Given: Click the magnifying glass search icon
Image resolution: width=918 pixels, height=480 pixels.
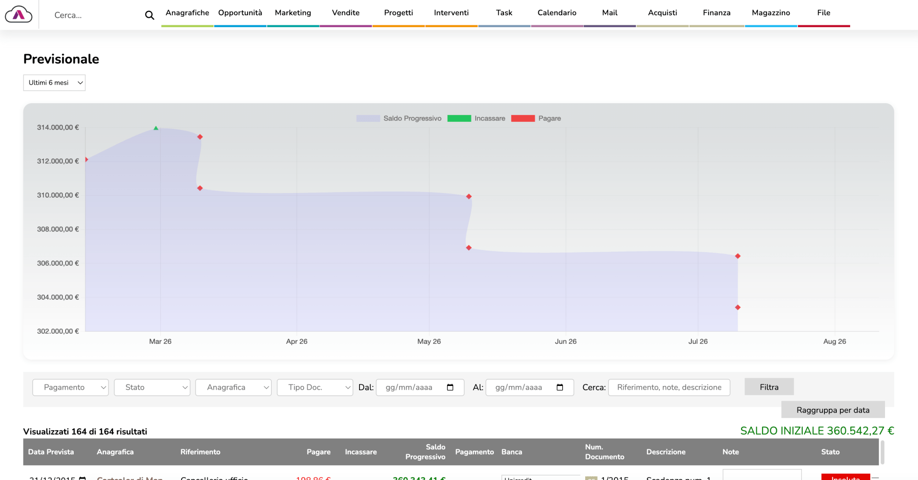Looking at the screenshot, I should tap(149, 15).
